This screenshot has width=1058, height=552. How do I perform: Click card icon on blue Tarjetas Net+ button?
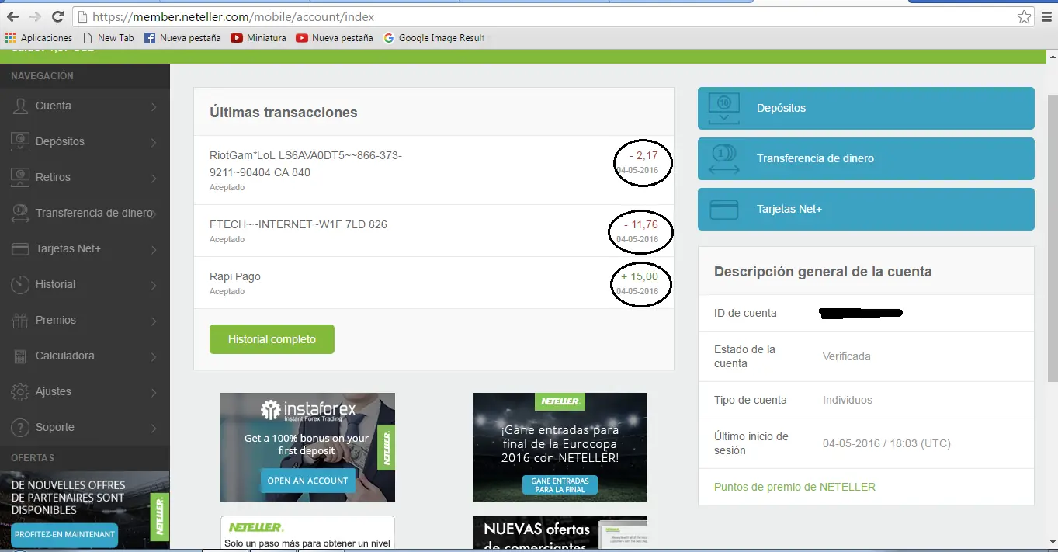pos(724,210)
